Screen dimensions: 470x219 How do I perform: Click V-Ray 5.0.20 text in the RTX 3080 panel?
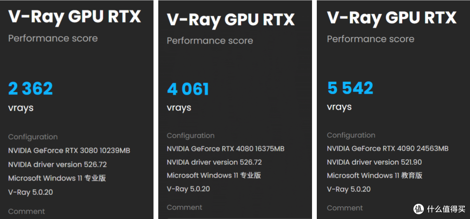(x=30, y=192)
